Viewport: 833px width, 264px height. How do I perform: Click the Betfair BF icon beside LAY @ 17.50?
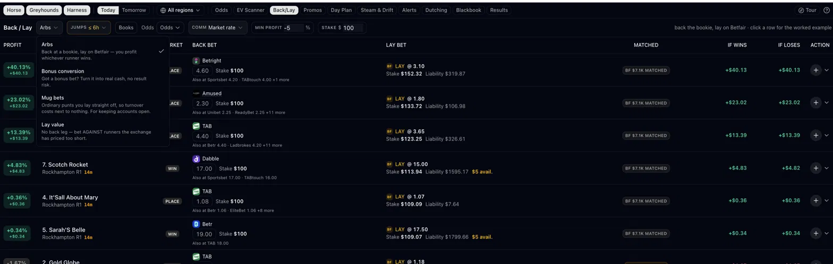389,230
